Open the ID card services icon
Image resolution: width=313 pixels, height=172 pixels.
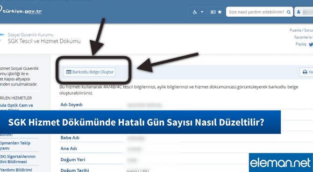[213, 12]
